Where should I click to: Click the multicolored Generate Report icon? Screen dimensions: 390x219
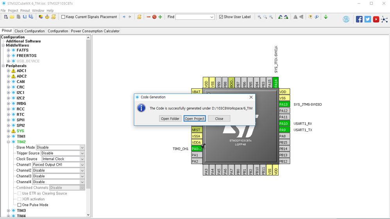click(41, 17)
